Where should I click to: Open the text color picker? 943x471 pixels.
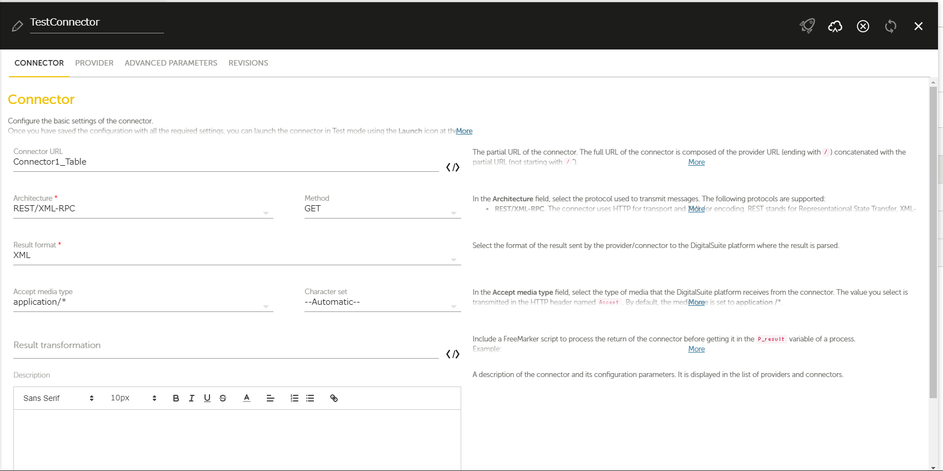247,398
